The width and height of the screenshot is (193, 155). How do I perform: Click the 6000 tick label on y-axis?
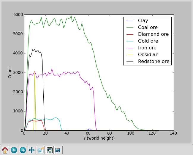pyautogui.click(x=18, y=14)
